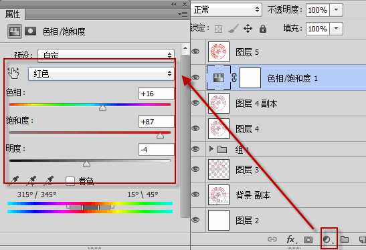Click the 饱和度 value field +87
This screenshot has height=250, width=366.
(157, 122)
